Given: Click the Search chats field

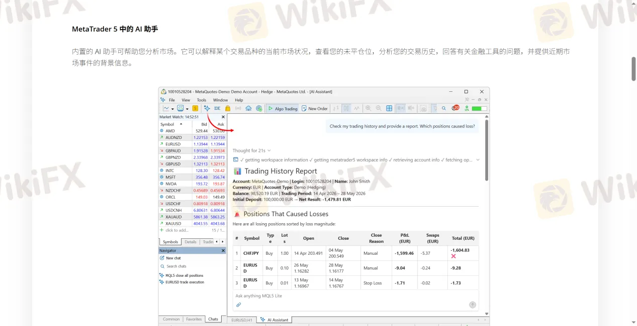Looking at the screenshot, I should tap(192, 266).
